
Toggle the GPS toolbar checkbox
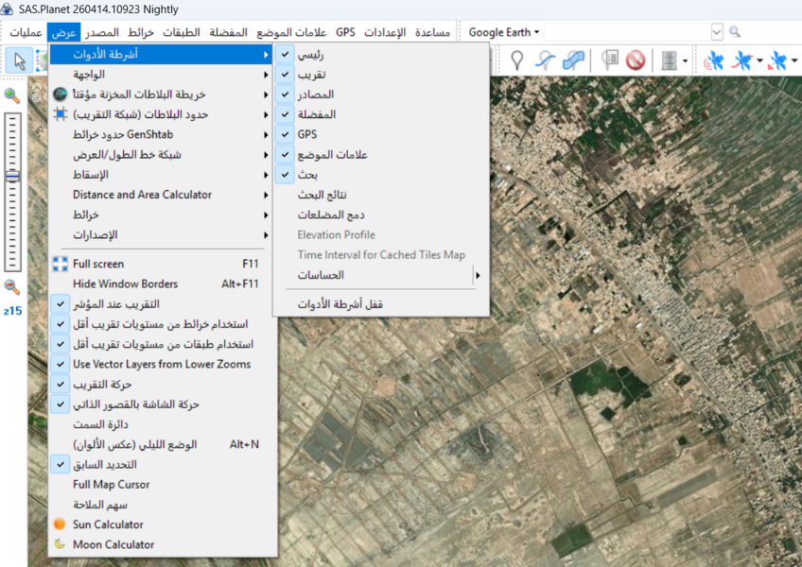[x=285, y=134]
